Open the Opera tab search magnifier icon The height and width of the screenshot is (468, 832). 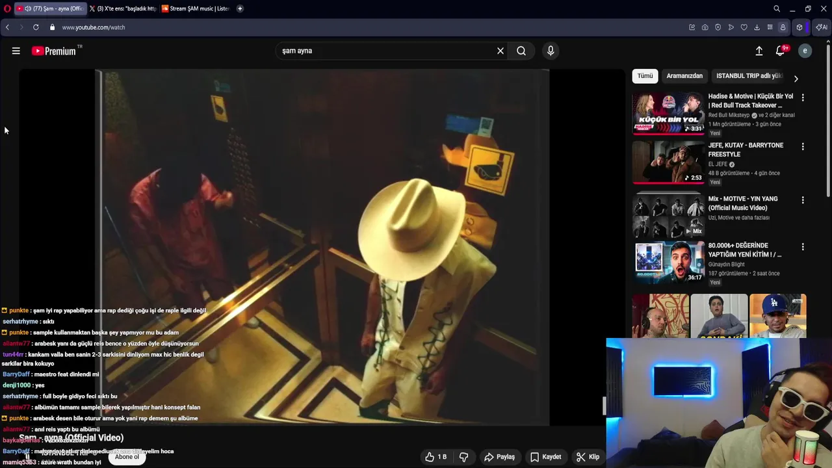pos(777,8)
